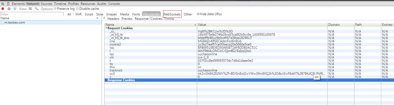Check Hide data URLs option
Image resolution: width=394 pixels, height=105 pixels.
[x=198, y=14]
